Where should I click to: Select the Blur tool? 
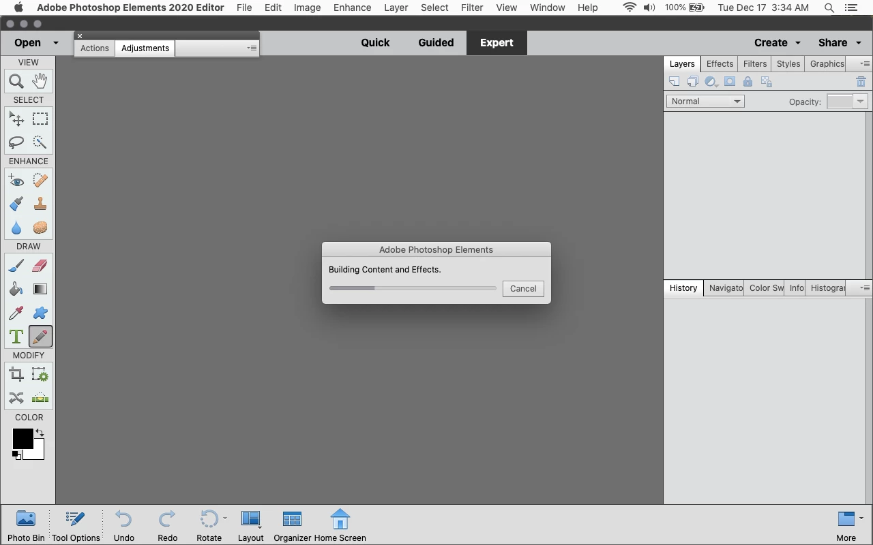(16, 228)
